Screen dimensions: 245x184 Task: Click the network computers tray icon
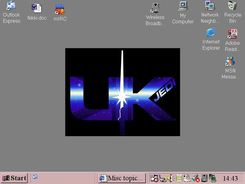[x=212, y=178]
